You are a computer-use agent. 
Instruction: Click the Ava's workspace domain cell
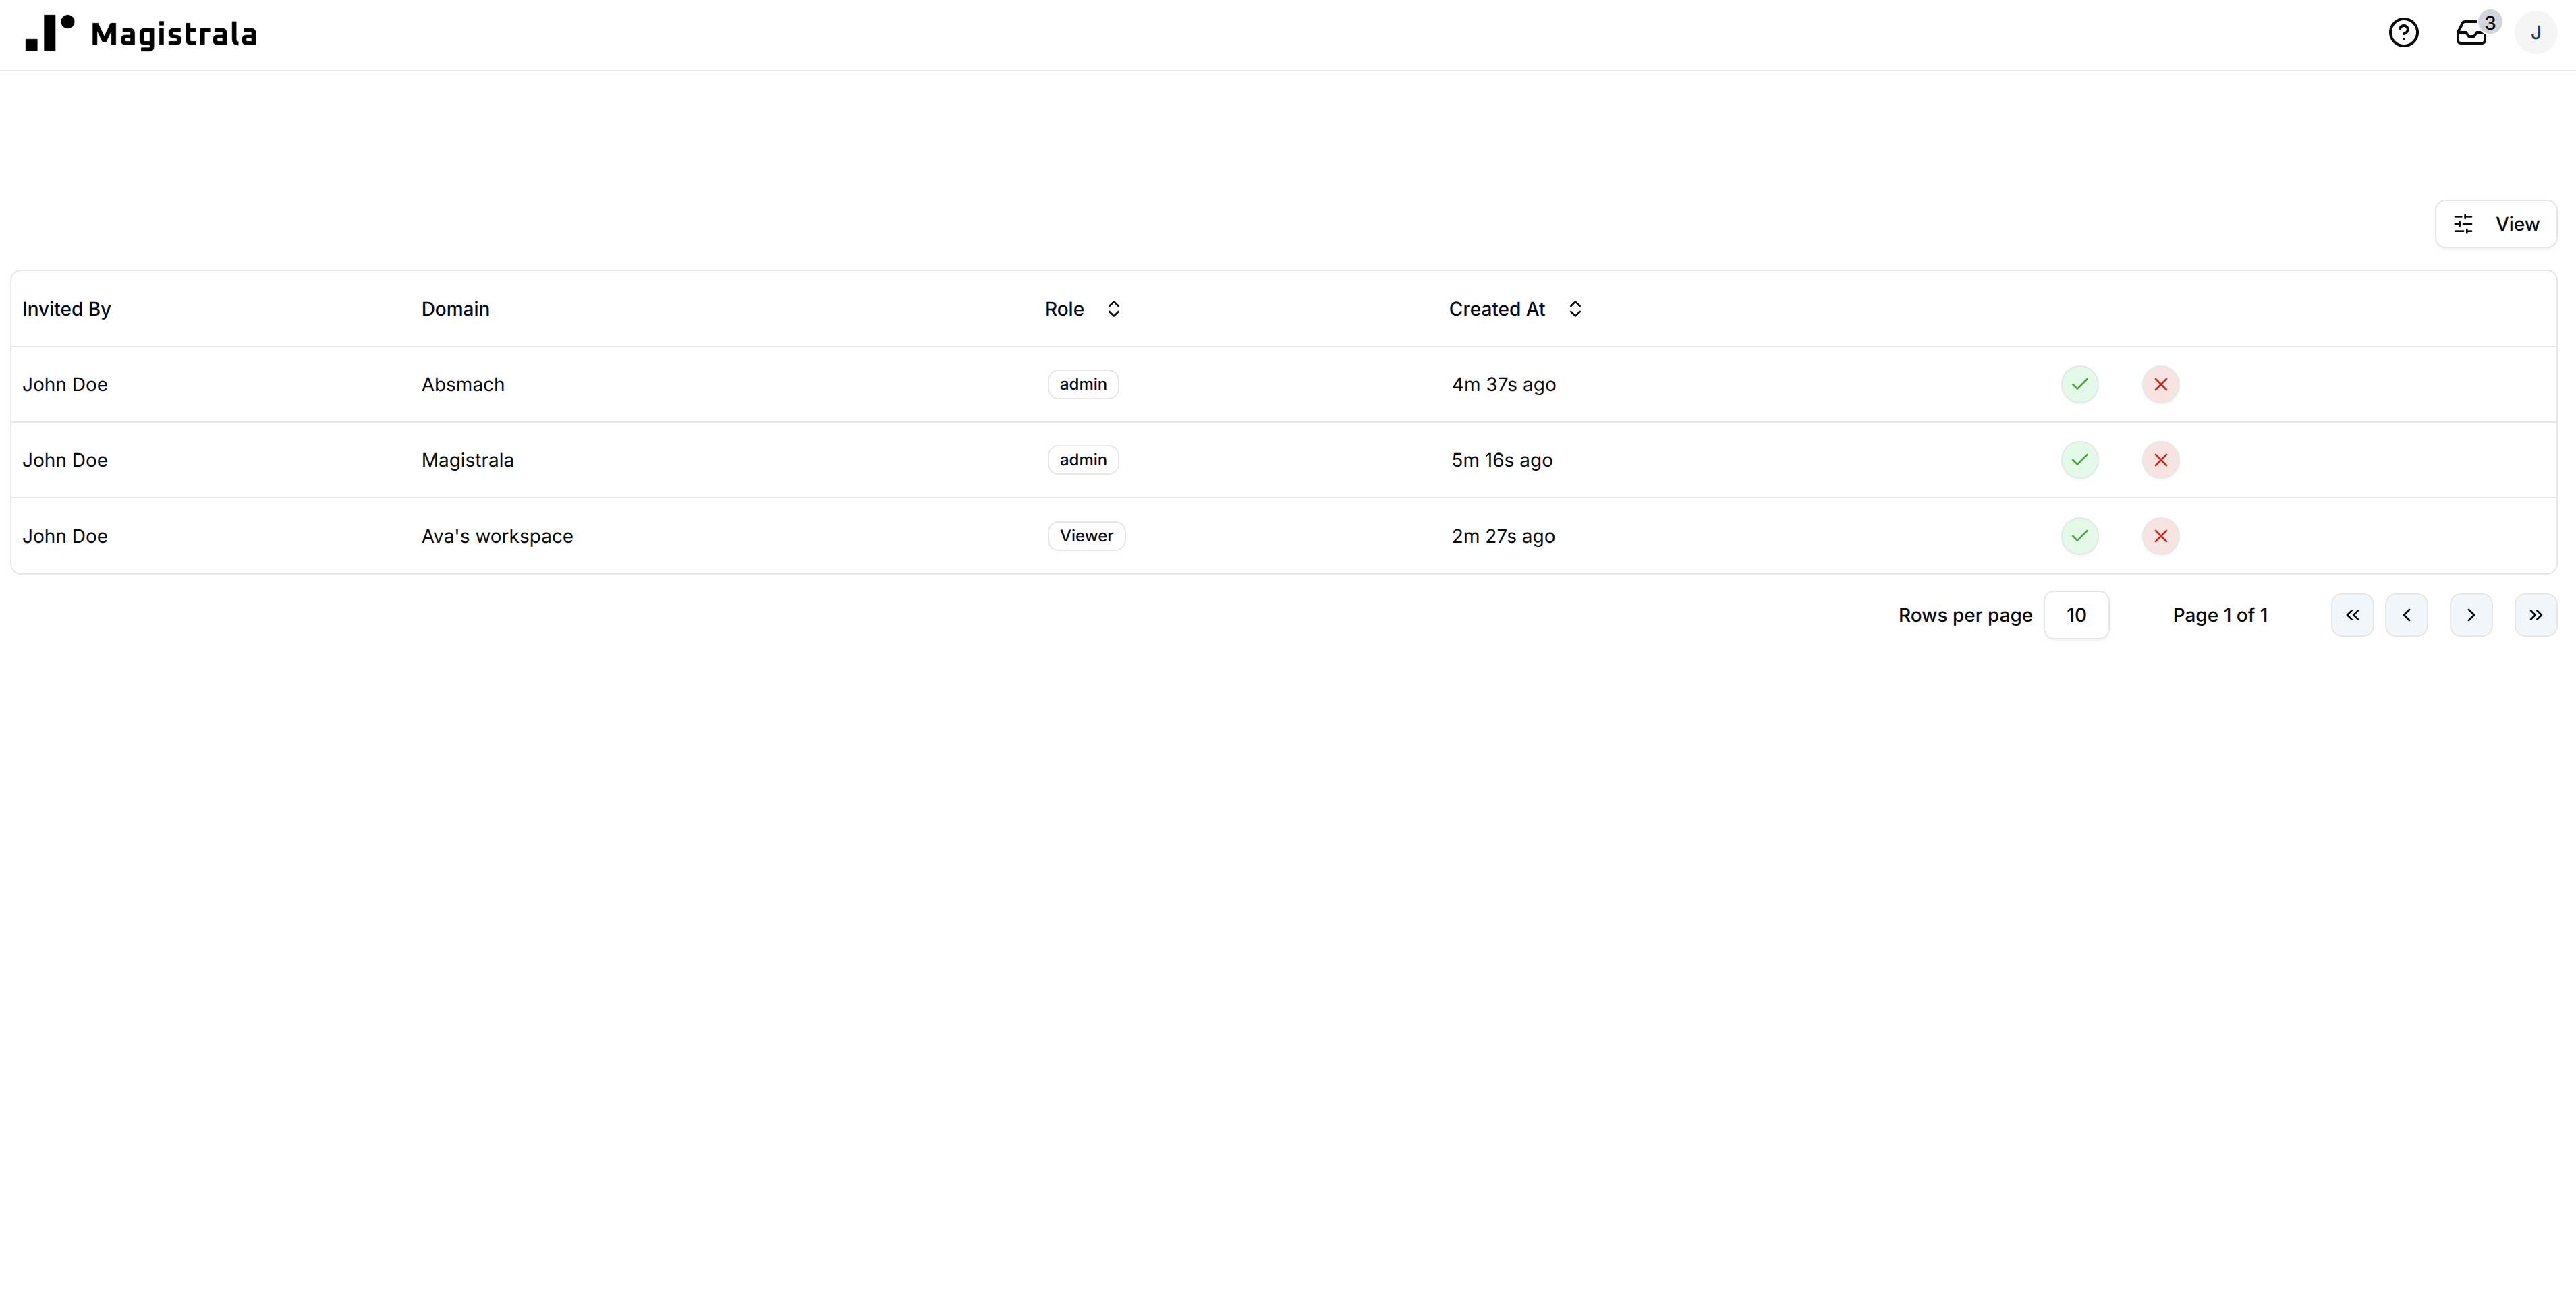click(497, 535)
